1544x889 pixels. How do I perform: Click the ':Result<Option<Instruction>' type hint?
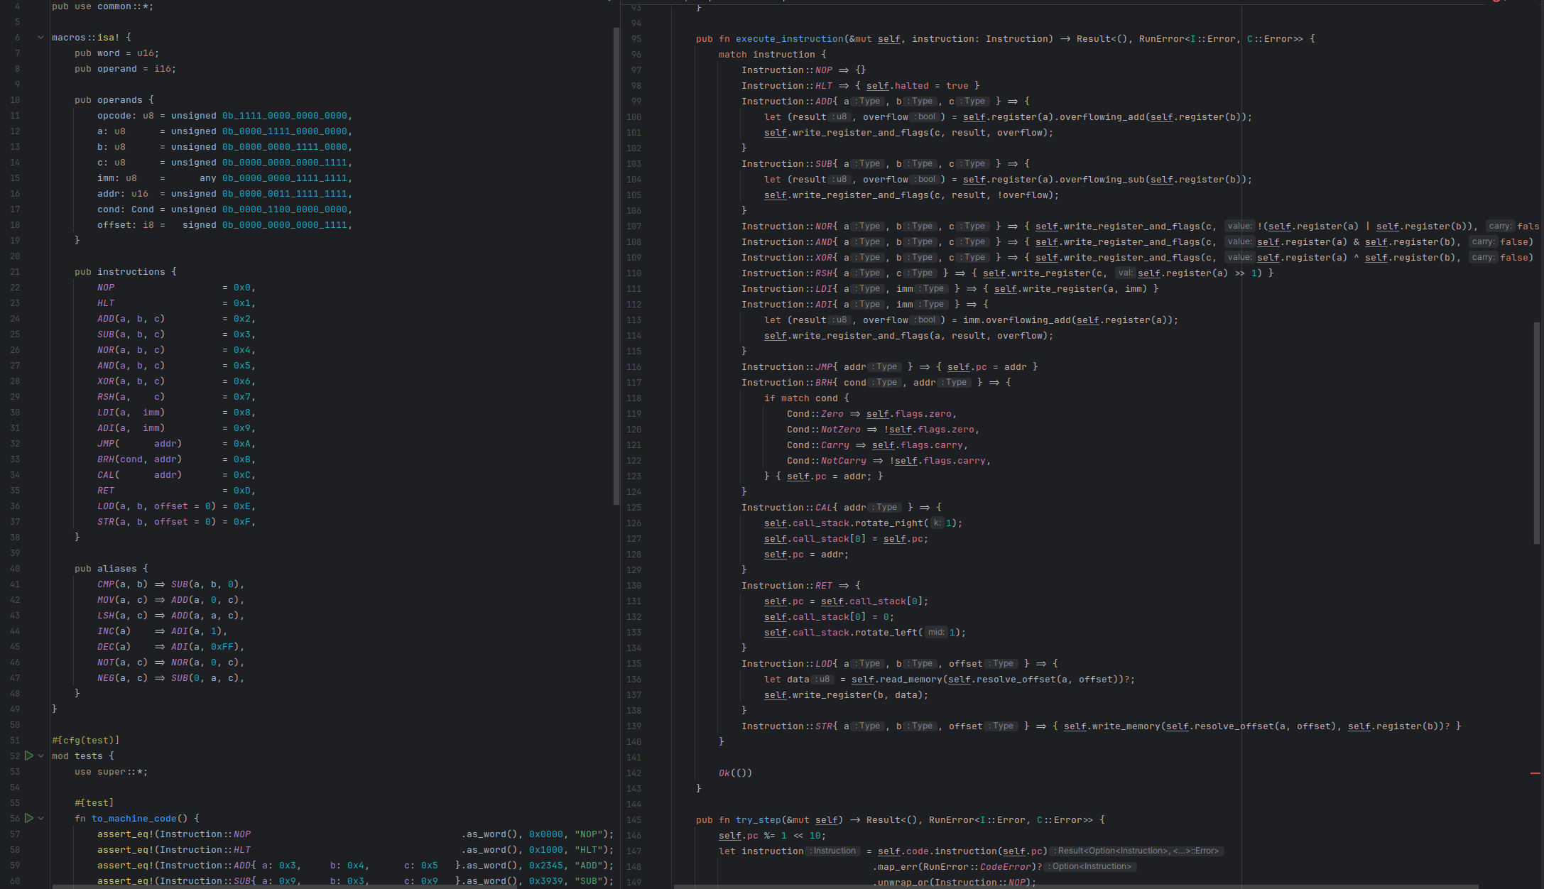point(1136,851)
